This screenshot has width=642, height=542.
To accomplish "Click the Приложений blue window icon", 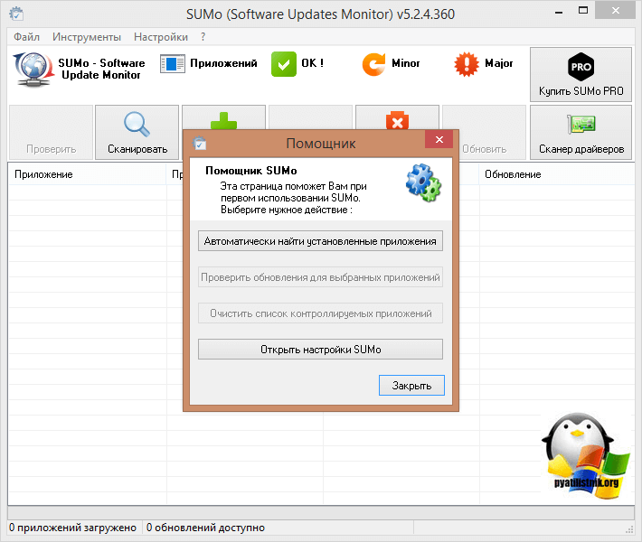I will click(173, 64).
